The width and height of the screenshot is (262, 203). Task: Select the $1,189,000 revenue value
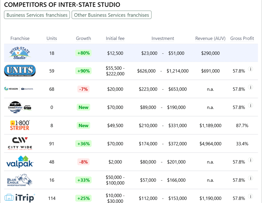[210, 125]
